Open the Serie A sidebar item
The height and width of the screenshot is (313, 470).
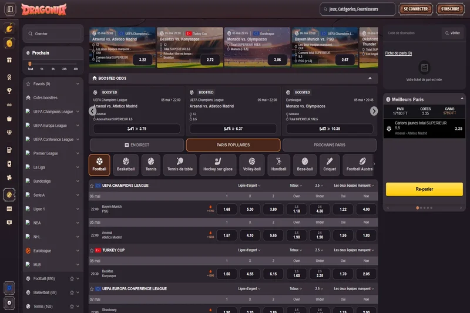53,195
